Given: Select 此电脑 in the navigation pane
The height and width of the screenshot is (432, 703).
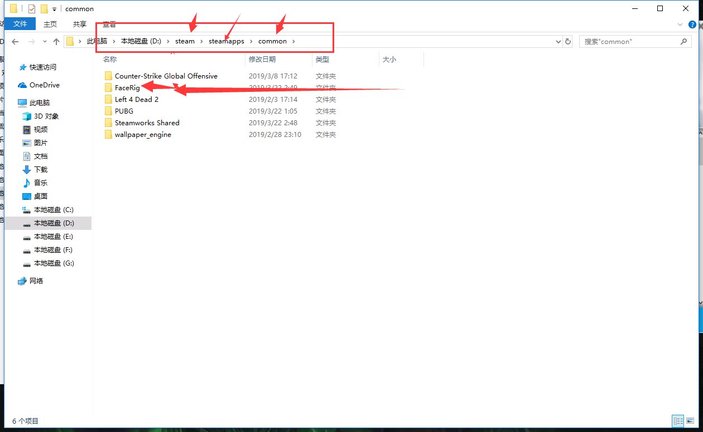Looking at the screenshot, I should click(x=38, y=102).
